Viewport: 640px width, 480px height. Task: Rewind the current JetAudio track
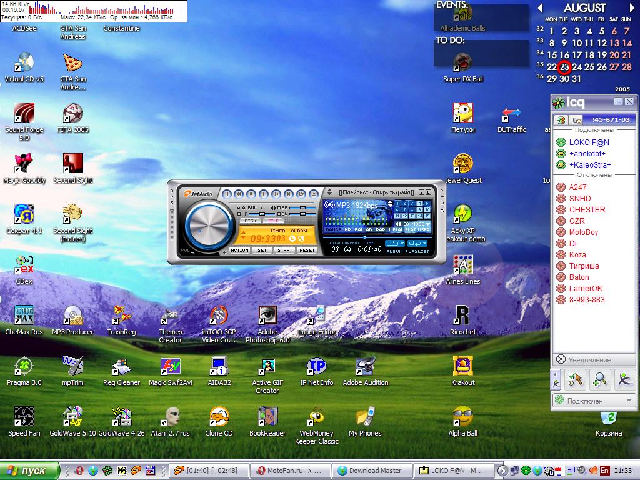coord(239,194)
